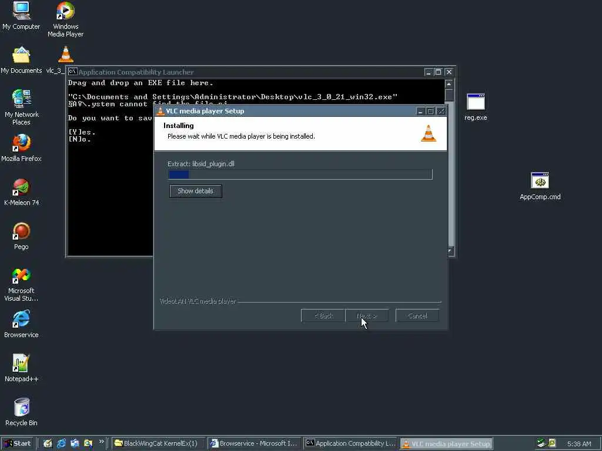
Task: Select the Microsoft Visual Studio shortcut
Action: 21,284
